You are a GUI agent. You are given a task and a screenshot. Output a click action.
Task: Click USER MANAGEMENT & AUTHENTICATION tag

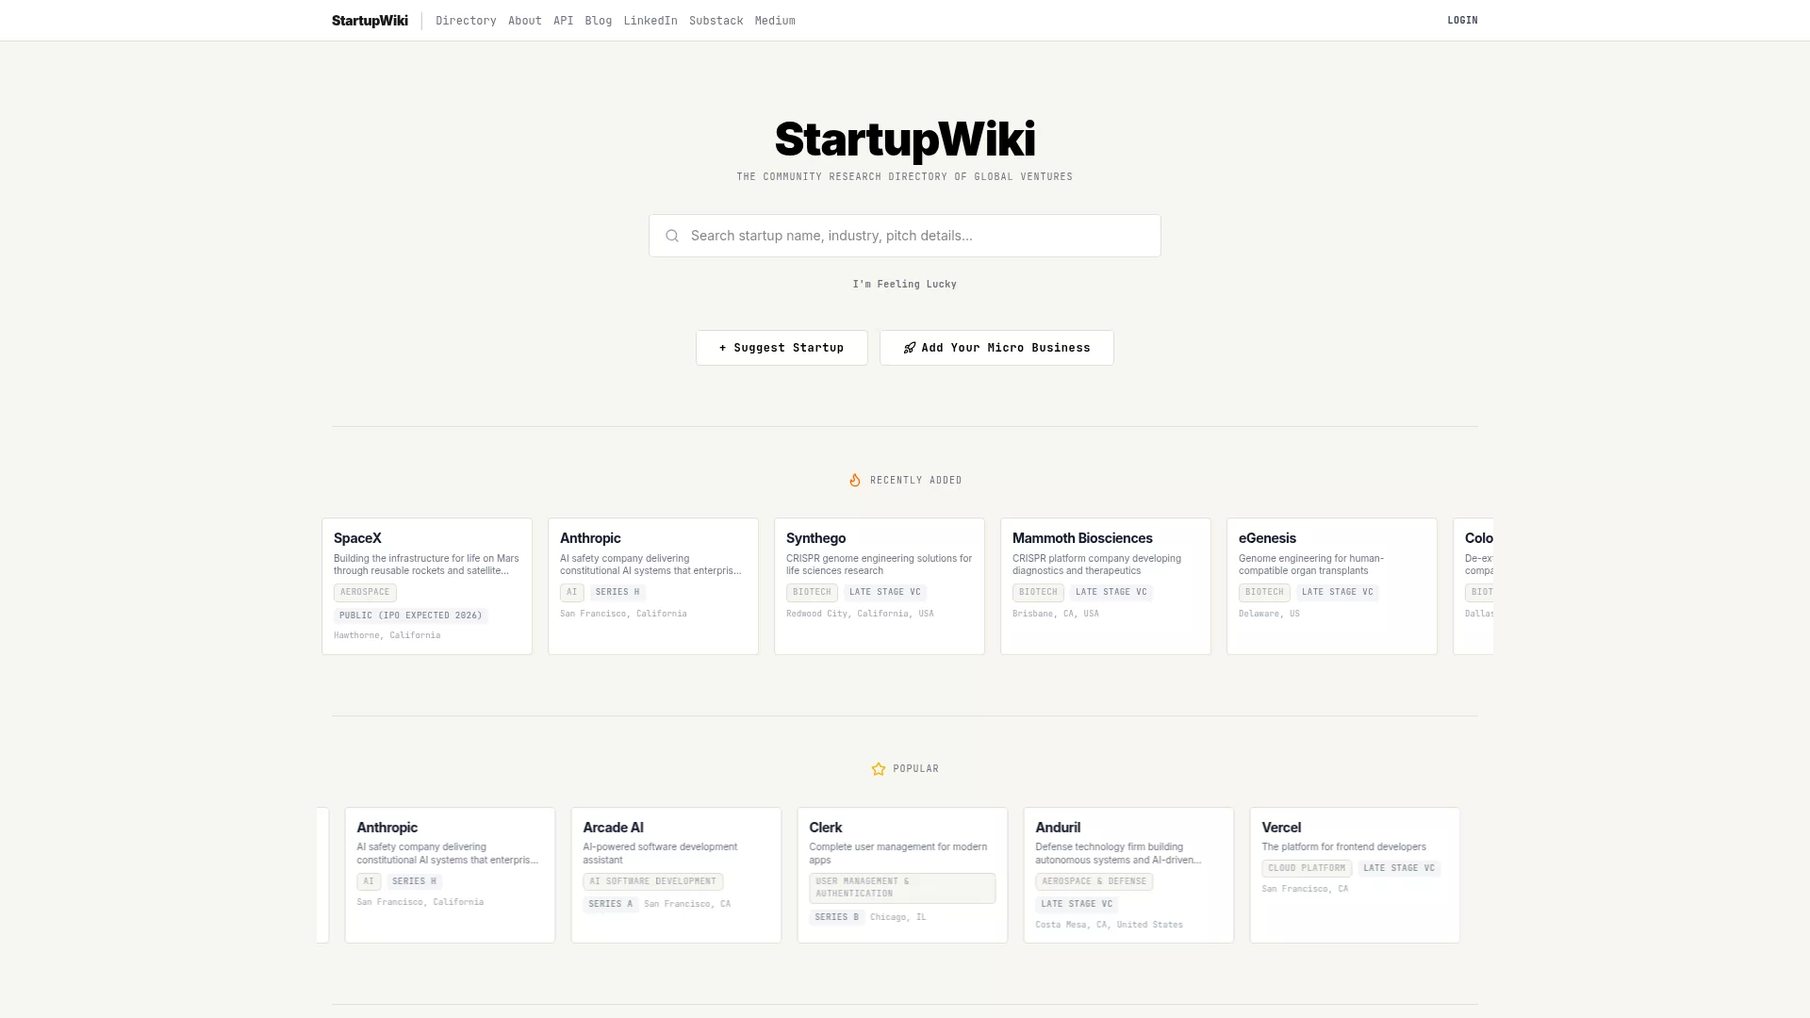pyautogui.click(x=902, y=888)
